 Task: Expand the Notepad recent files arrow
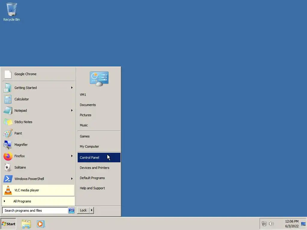pyautogui.click(x=72, y=111)
